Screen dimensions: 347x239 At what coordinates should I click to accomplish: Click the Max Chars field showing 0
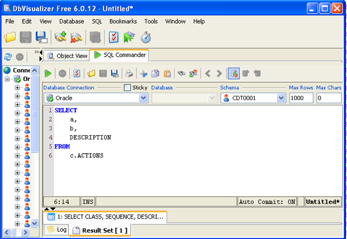[x=329, y=98]
